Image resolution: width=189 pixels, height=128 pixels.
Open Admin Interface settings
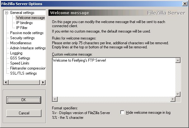[x=28, y=48]
